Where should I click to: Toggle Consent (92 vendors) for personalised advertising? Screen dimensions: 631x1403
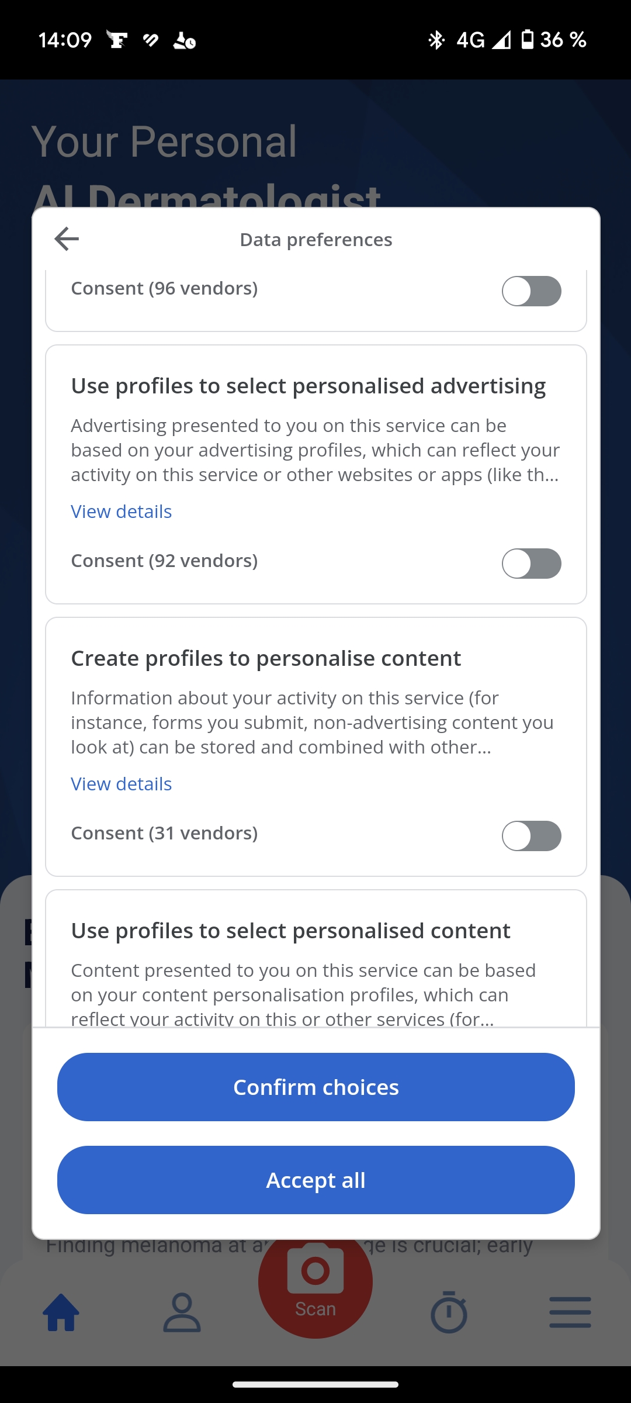click(x=531, y=564)
